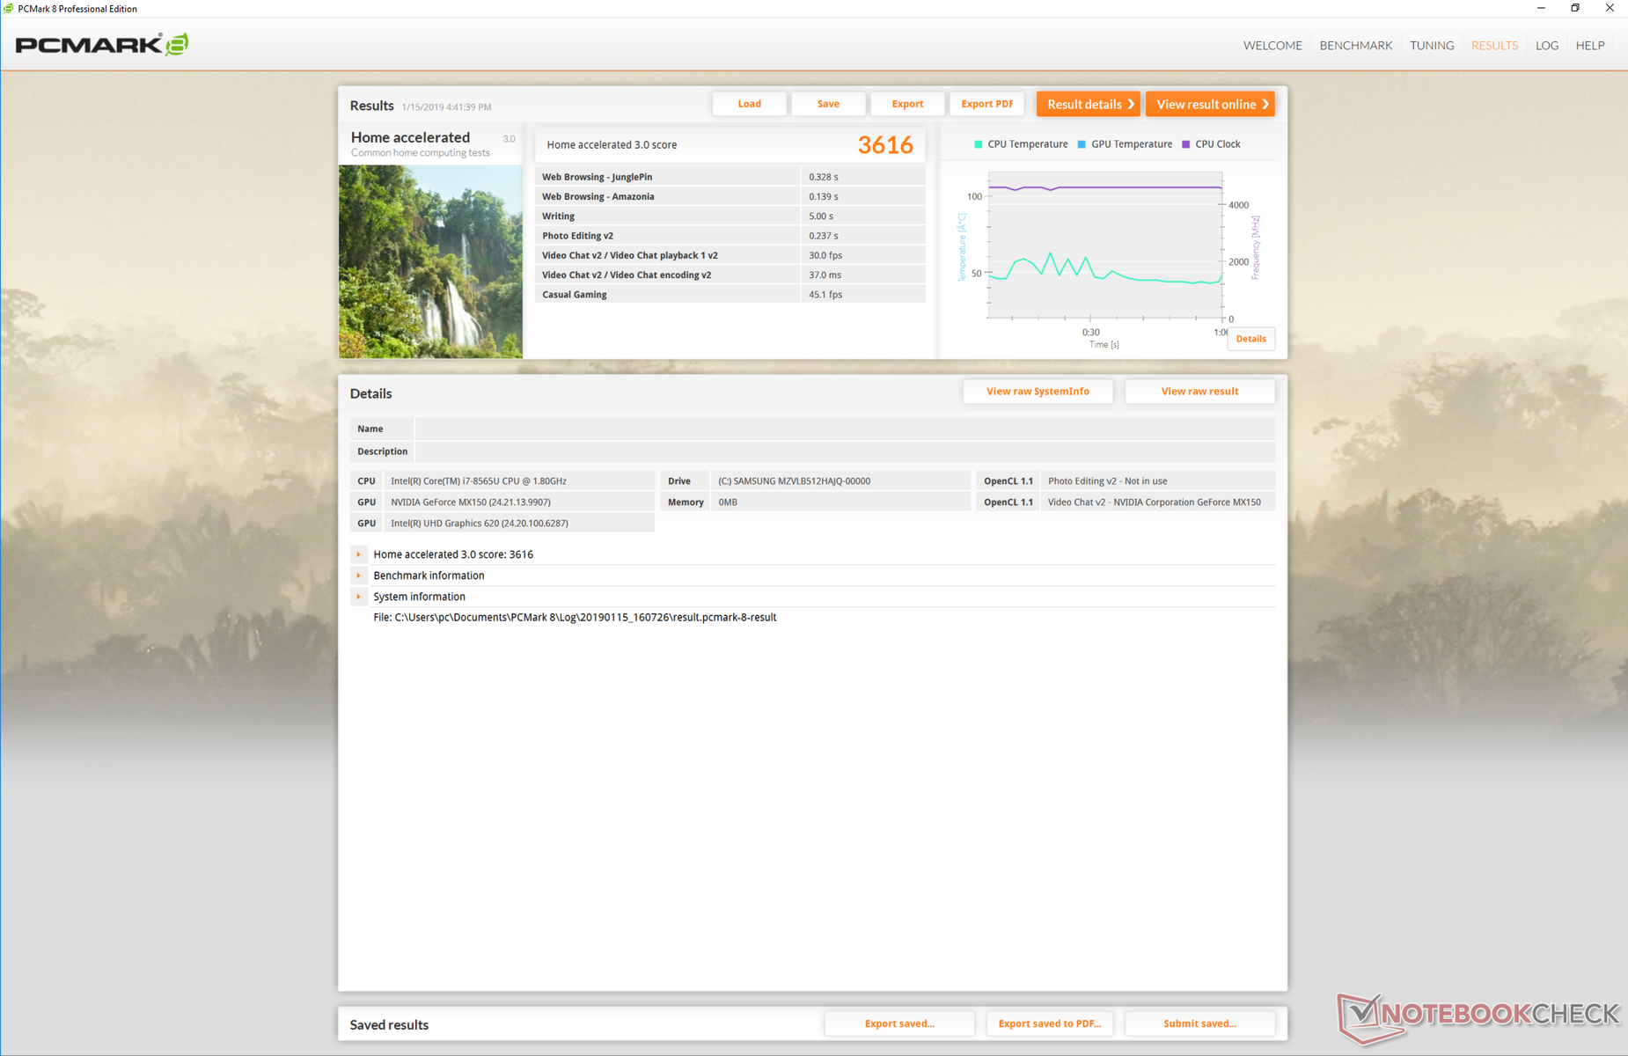Viewport: 1628px width, 1056px height.
Task: Select the Video Chat encoding v2 row
Action: (x=730, y=275)
